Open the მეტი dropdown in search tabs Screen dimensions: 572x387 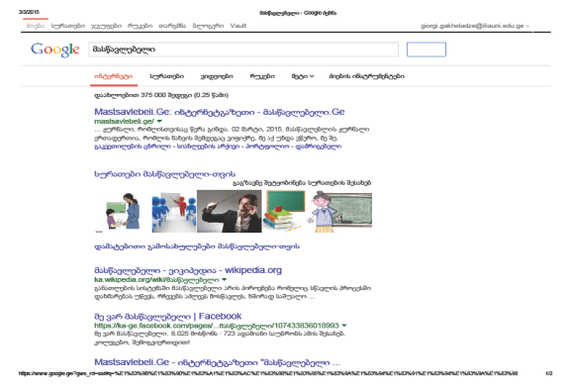pos(303,76)
